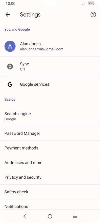This screenshot has height=223, width=100.
Task: Open Privacy and security settings
Action: tap(50, 177)
